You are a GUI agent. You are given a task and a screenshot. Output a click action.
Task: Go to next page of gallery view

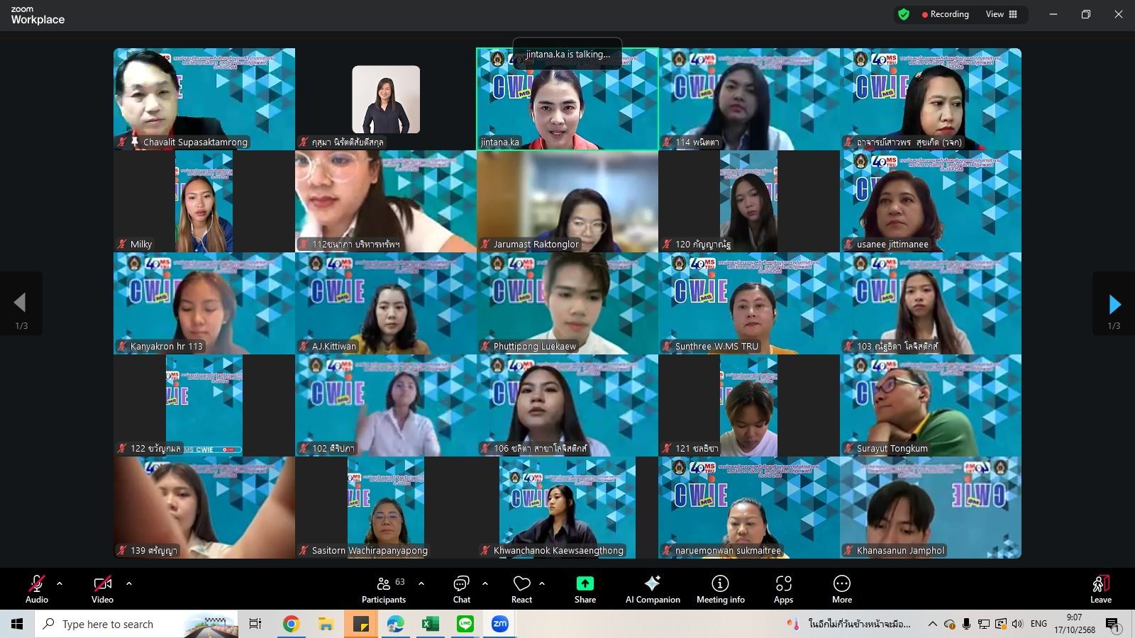point(1114,304)
